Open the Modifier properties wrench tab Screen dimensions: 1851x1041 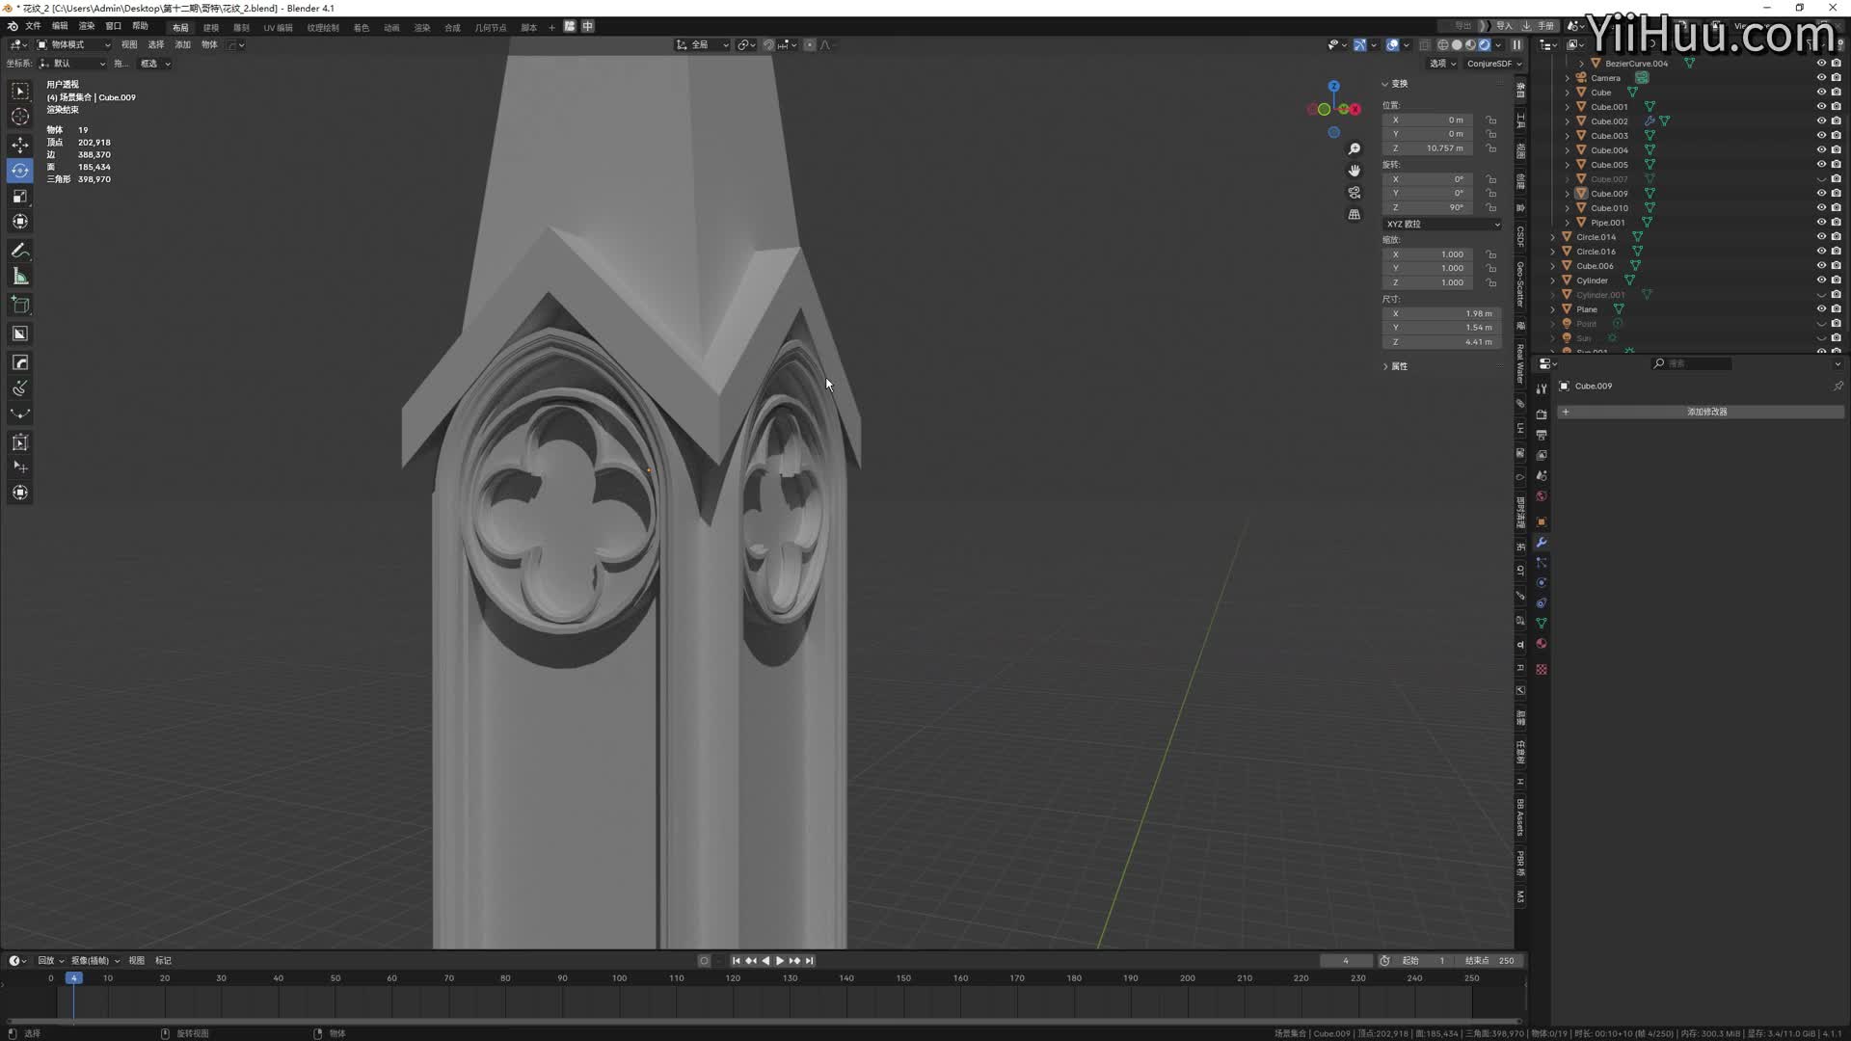pyautogui.click(x=1542, y=543)
